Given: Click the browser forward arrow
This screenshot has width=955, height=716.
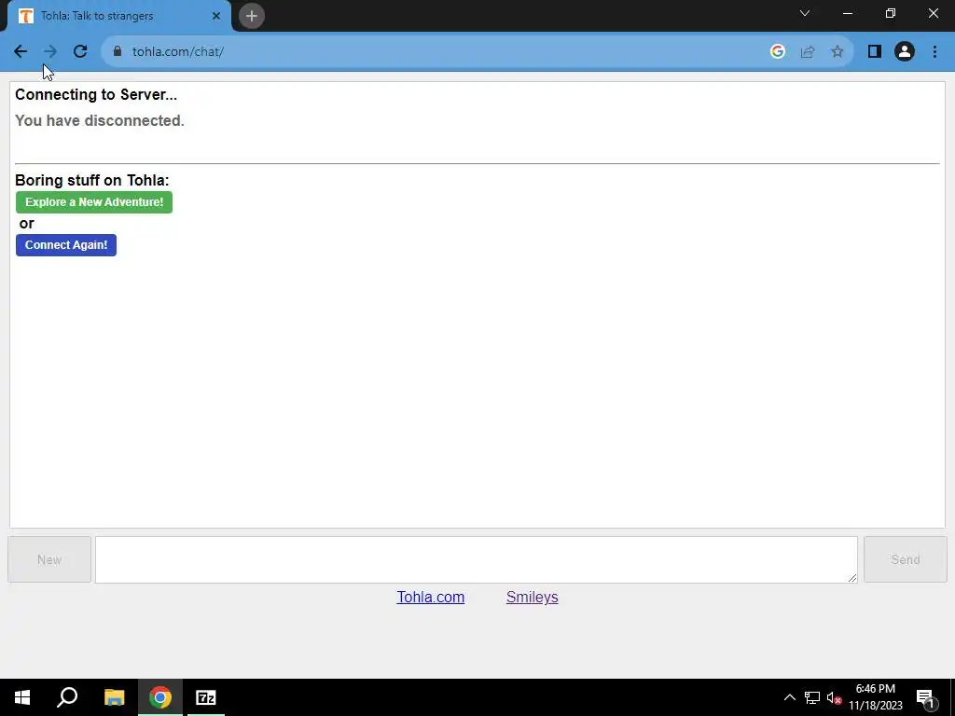Looking at the screenshot, I should 50,52.
